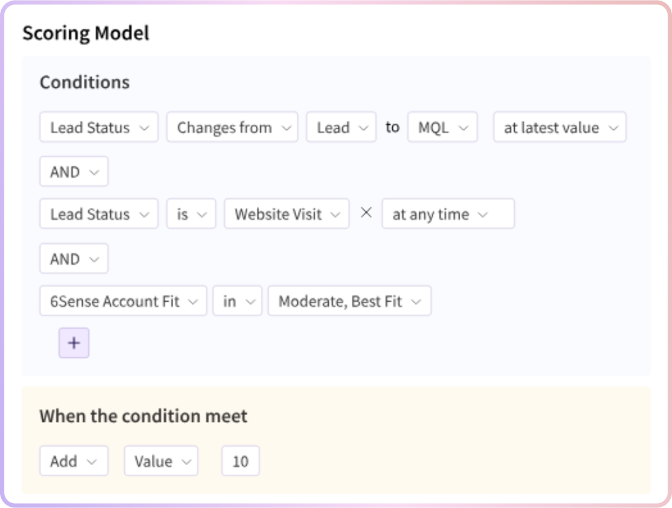The height and width of the screenshot is (508, 672).
Task: Open the Value type dropdown
Action: click(161, 461)
